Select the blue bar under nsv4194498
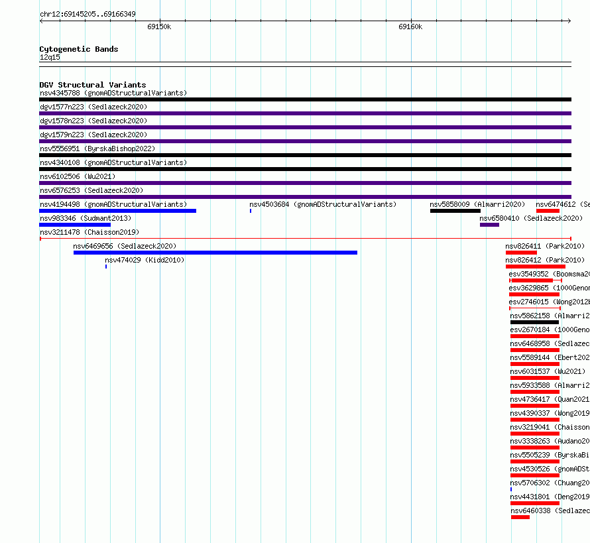Image resolution: width=590 pixels, height=543 pixels. click(118, 211)
